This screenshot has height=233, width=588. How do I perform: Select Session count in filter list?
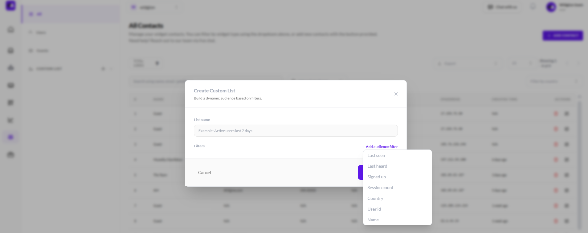click(x=380, y=188)
